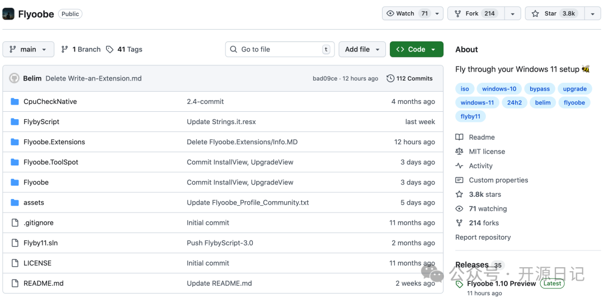Image resolution: width=604 pixels, height=298 pixels.
Task: Toggle Star on the repository
Action: [554, 13]
